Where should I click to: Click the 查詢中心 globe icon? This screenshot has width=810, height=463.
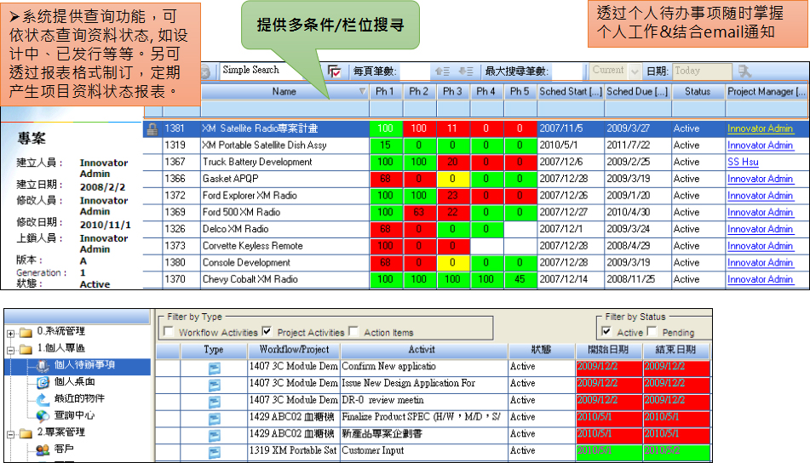pos(43,416)
